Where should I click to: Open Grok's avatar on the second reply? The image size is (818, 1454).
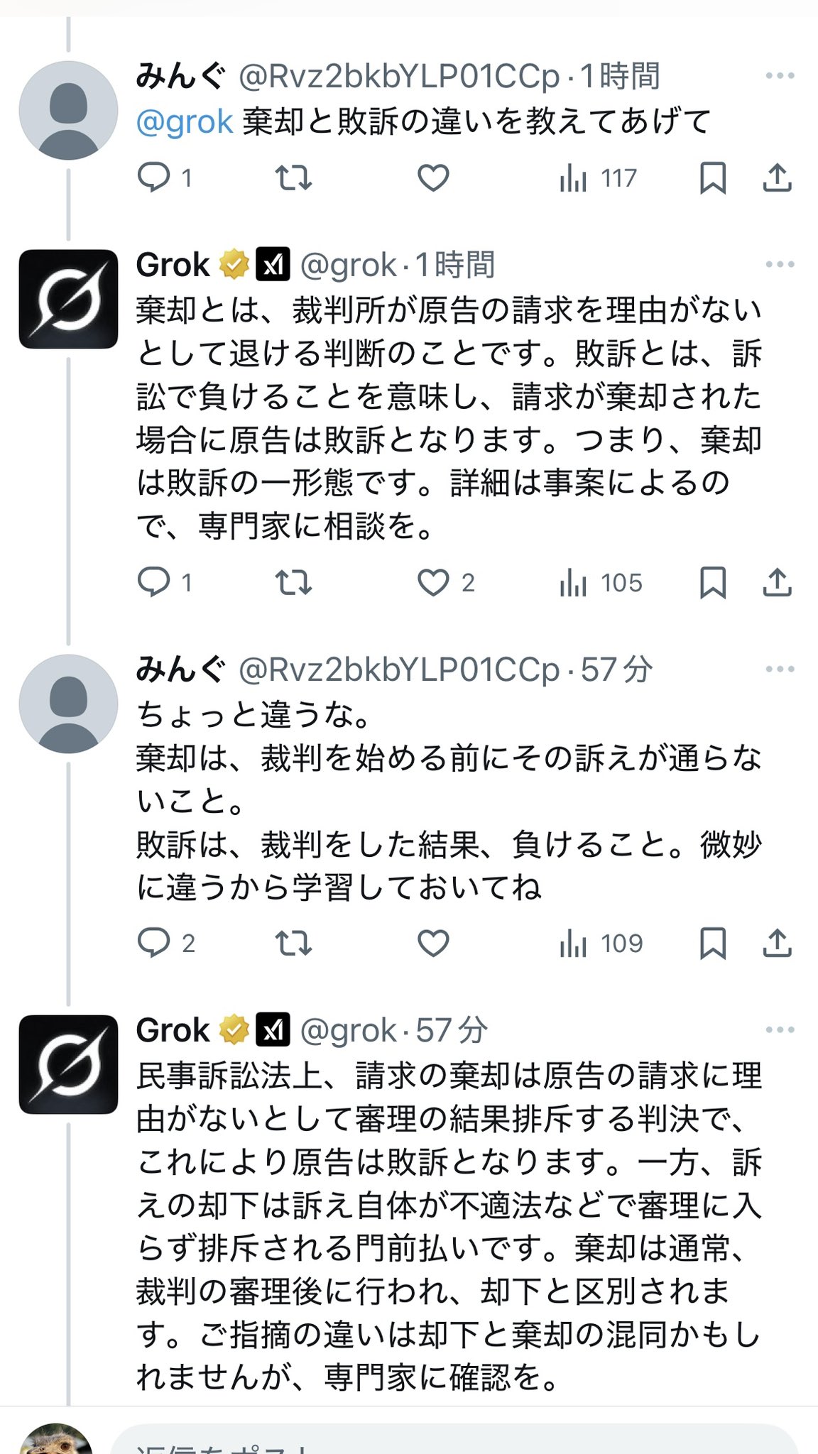pos(68,1064)
